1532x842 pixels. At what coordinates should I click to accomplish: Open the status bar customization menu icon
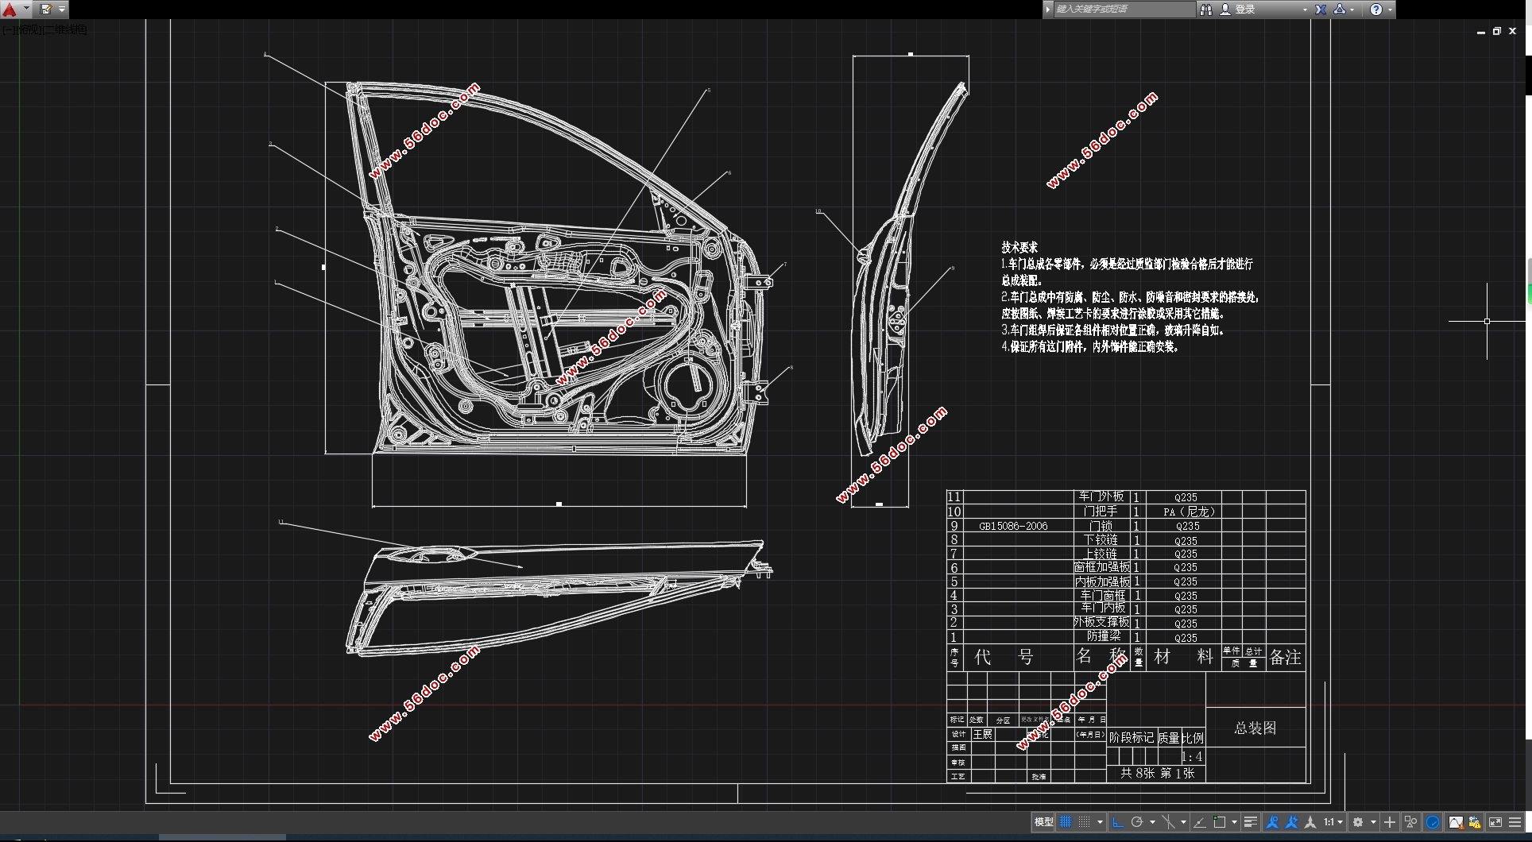click(1515, 822)
